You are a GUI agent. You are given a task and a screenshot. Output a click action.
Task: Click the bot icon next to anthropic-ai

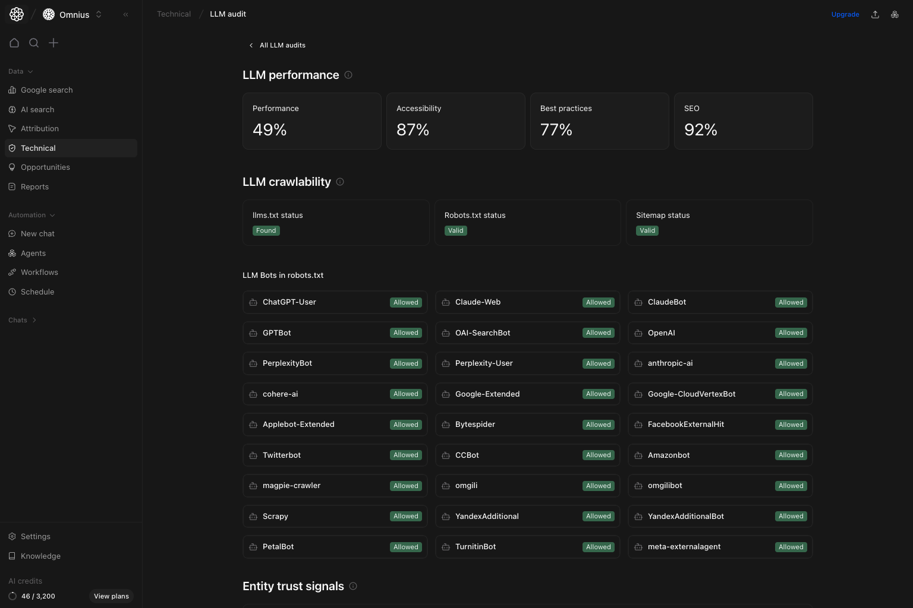click(638, 363)
